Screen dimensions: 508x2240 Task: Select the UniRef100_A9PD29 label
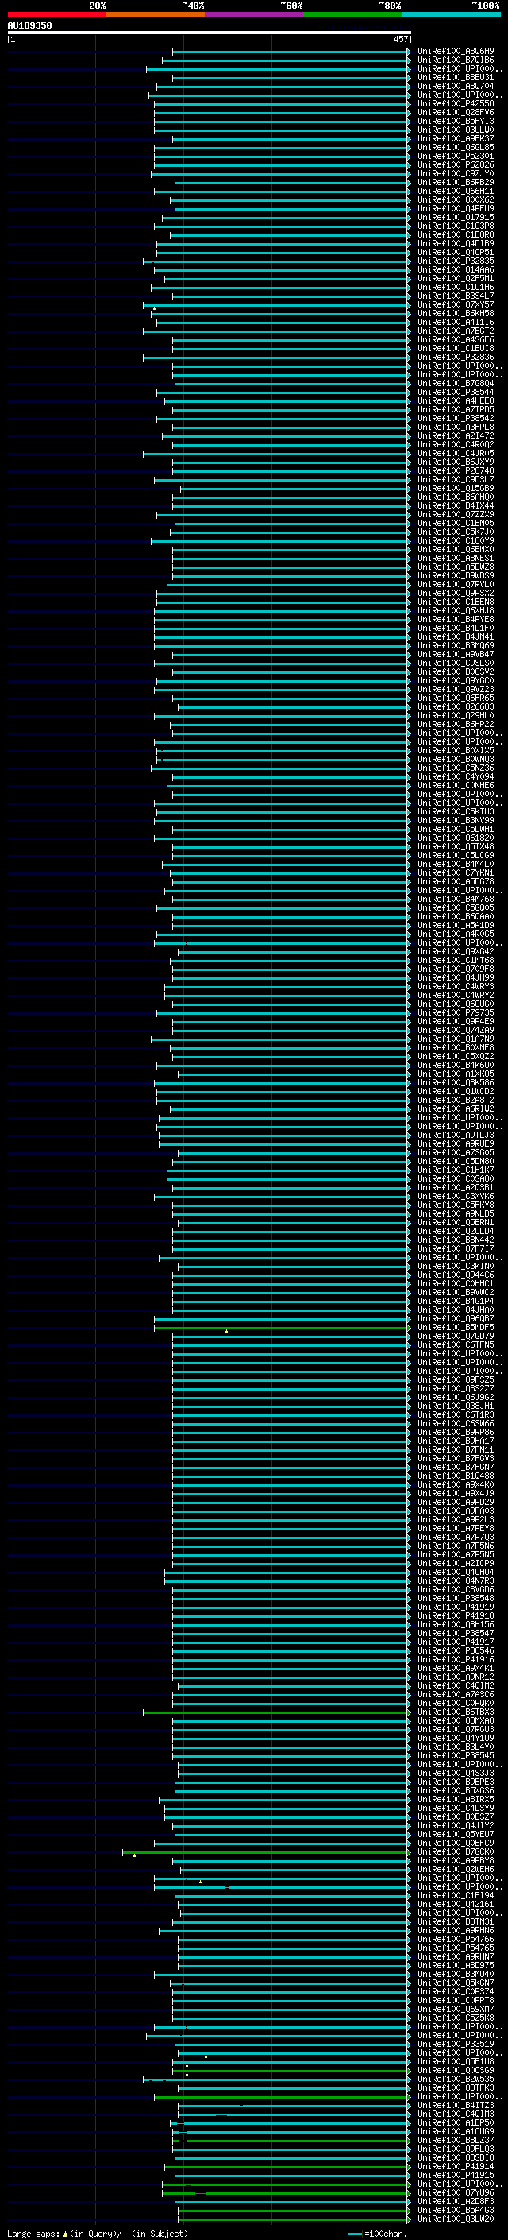click(455, 1502)
